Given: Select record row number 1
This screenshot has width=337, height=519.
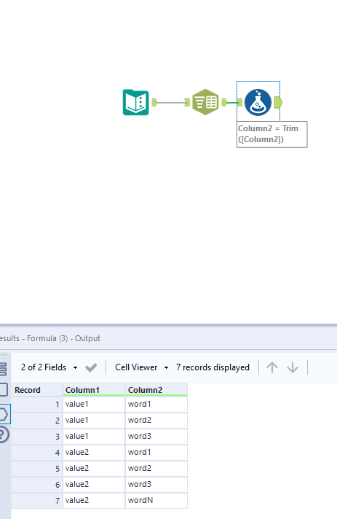Looking at the screenshot, I should [x=37, y=404].
